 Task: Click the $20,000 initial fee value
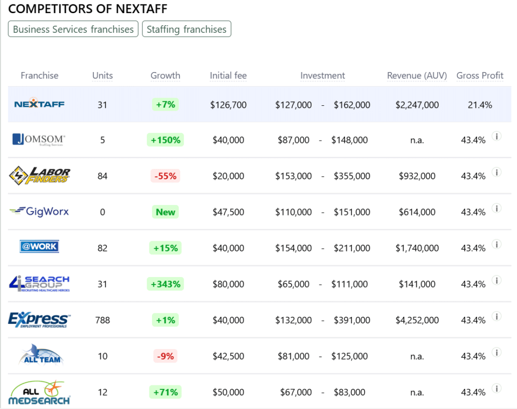tap(228, 176)
